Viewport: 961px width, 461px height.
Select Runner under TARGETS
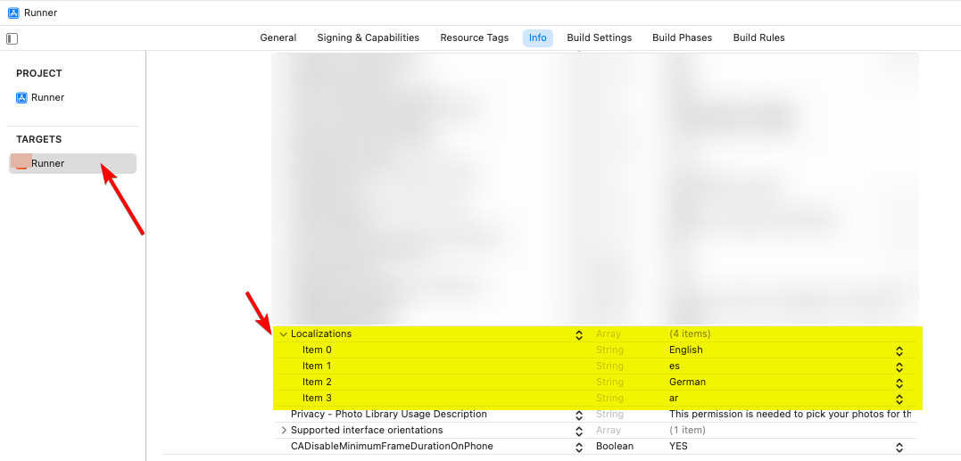(x=72, y=163)
